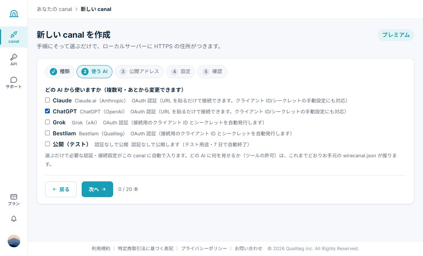
Task: Open サポート chat sidebar item
Action: (x=14, y=82)
